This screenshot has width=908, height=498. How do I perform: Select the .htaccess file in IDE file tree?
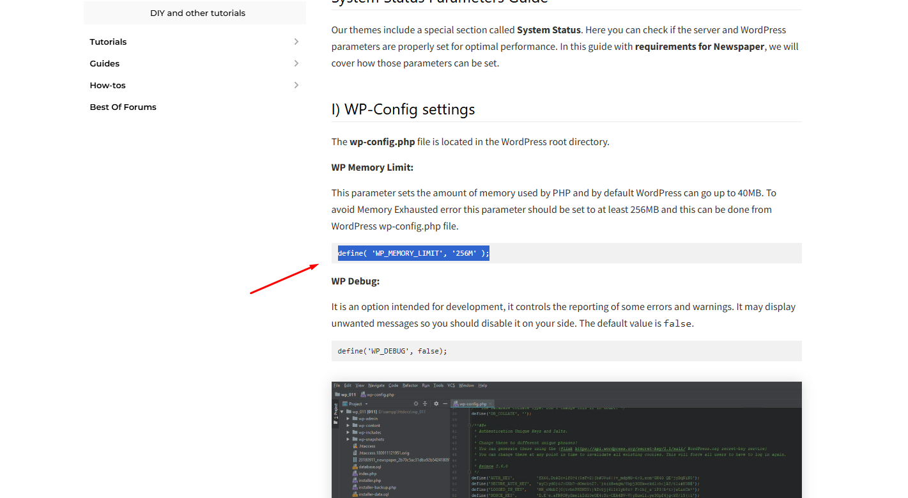coord(364,446)
